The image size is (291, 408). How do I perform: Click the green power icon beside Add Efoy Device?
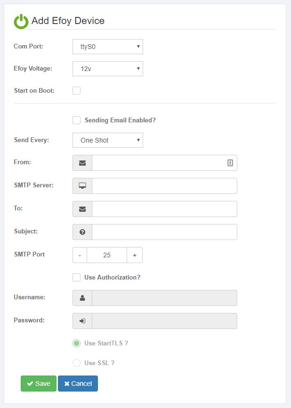(21, 20)
